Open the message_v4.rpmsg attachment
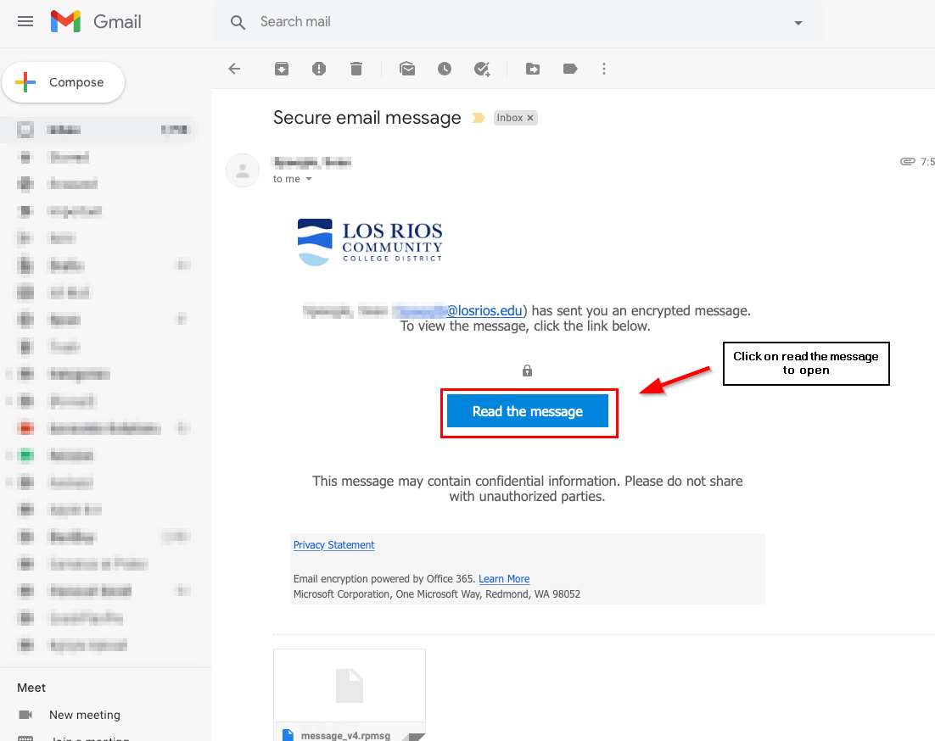The image size is (935, 741). tap(350, 695)
